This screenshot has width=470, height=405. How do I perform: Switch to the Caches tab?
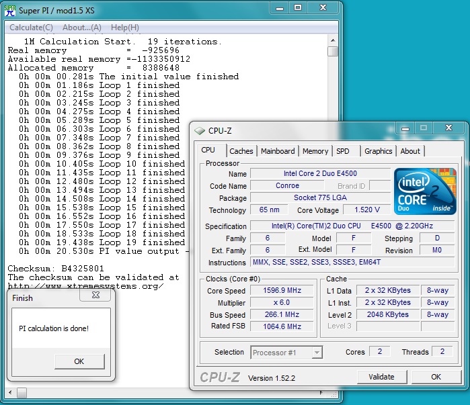click(241, 151)
